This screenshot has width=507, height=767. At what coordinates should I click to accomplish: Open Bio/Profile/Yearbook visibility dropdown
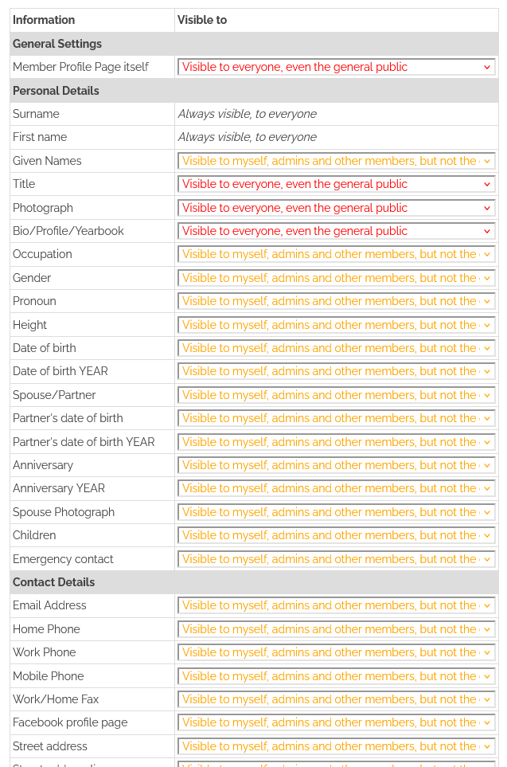click(x=336, y=231)
